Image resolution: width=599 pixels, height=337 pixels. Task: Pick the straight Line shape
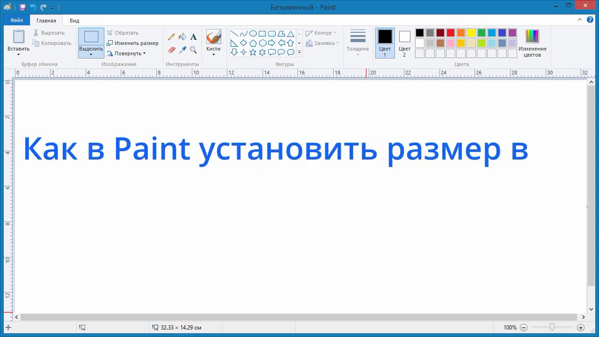coord(234,34)
